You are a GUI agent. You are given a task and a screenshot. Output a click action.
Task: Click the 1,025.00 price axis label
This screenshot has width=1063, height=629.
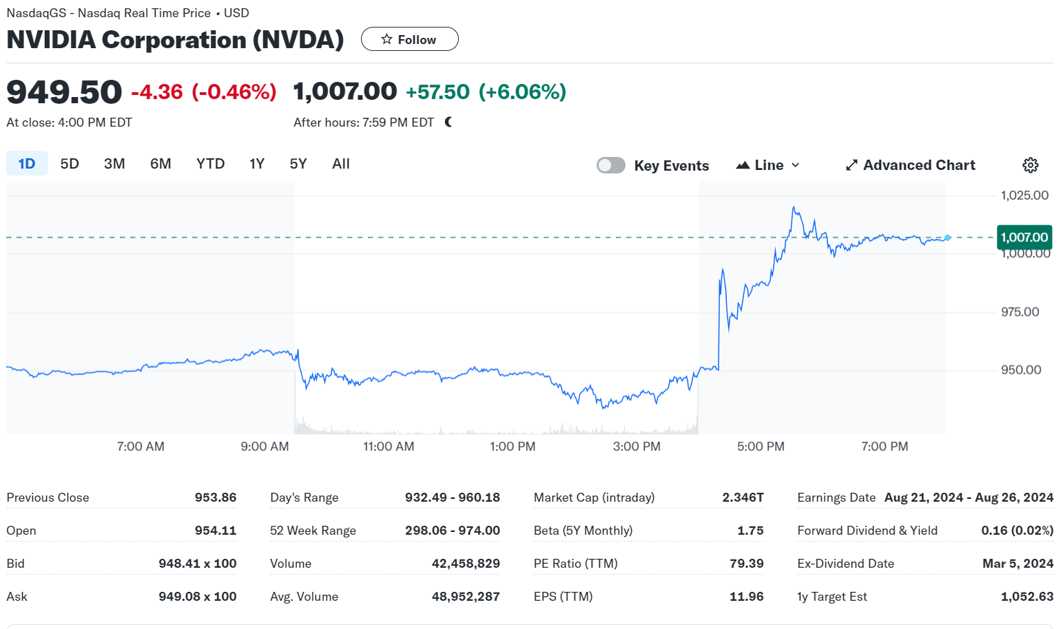(1024, 195)
